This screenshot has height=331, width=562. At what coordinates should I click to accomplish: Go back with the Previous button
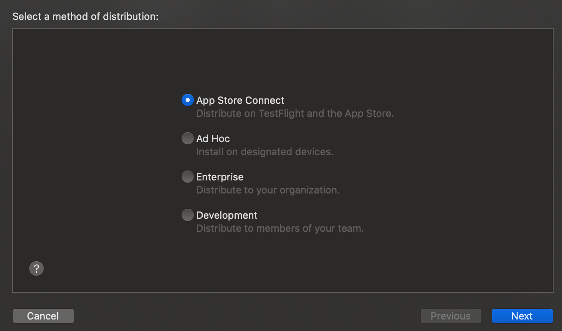click(451, 316)
